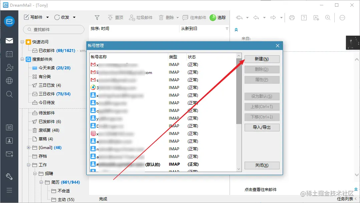Click 收发 send/receive button
360x203 pixels.
[x=62, y=17]
